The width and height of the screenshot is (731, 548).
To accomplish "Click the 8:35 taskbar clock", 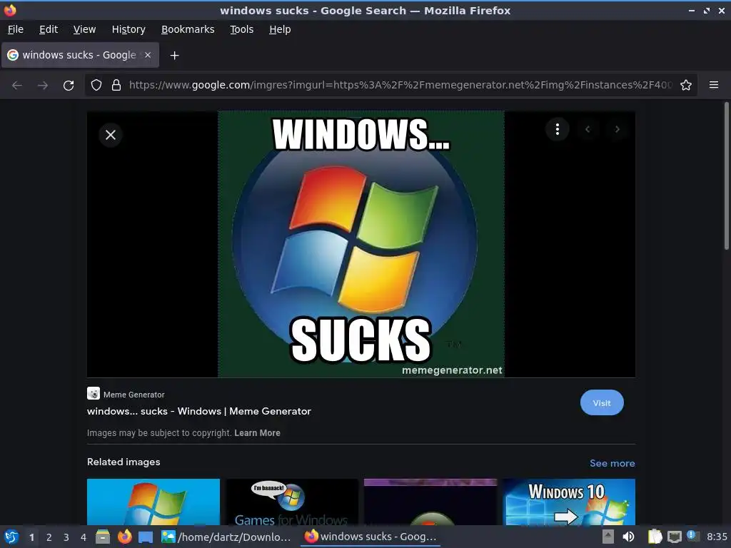I will pyautogui.click(x=717, y=537).
